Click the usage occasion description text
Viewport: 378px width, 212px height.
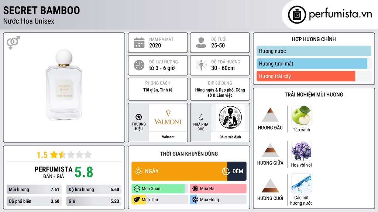220,92
